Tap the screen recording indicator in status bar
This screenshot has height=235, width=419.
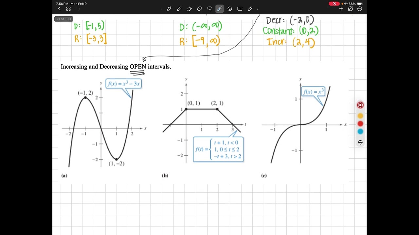tap(334, 4)
